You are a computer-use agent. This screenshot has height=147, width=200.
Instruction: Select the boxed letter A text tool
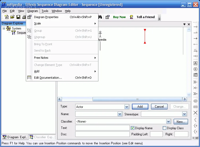point(195,63)
